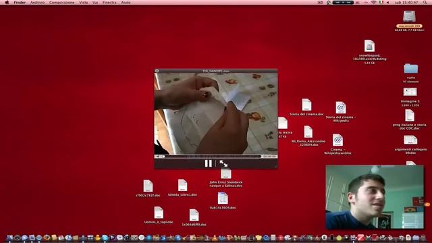Screen dimensions: 432x243
Task: Click the menu bar clock
Action: [x=406, y=3]
